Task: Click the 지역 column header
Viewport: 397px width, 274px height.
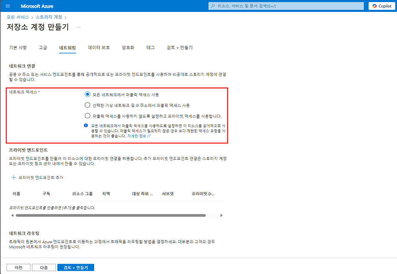Action: coord(106,194)
